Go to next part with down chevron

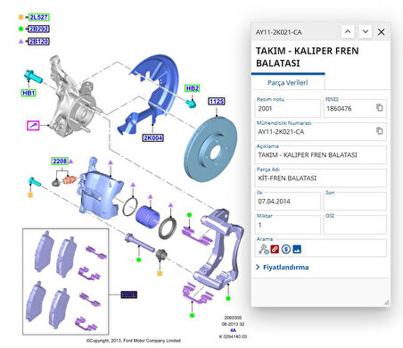[366, 31]
